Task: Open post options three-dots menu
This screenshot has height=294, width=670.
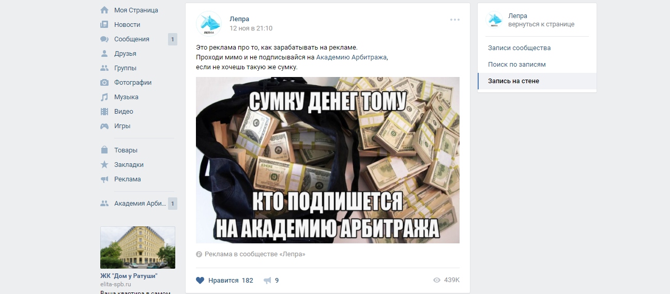Action: click(x=455, y=20)
